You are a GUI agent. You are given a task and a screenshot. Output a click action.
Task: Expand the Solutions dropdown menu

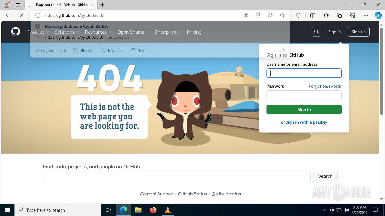click(67, 32)
